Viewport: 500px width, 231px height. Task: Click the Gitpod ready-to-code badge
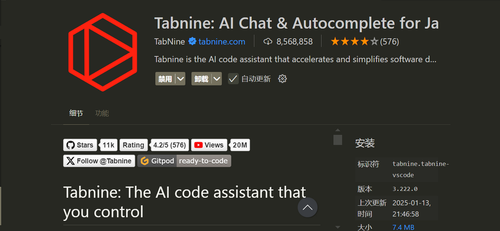(184, 161)
